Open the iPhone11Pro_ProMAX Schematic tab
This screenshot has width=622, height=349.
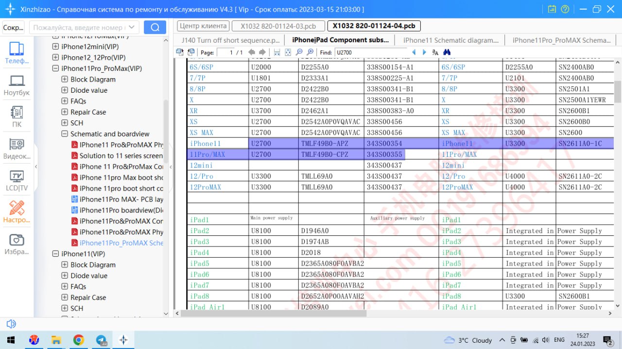coord(561,40)
